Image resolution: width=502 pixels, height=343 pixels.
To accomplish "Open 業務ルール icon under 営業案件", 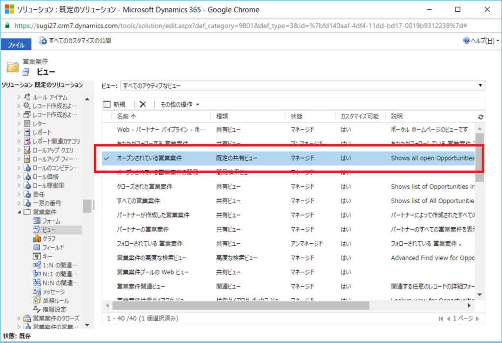I will pos(36,300).
